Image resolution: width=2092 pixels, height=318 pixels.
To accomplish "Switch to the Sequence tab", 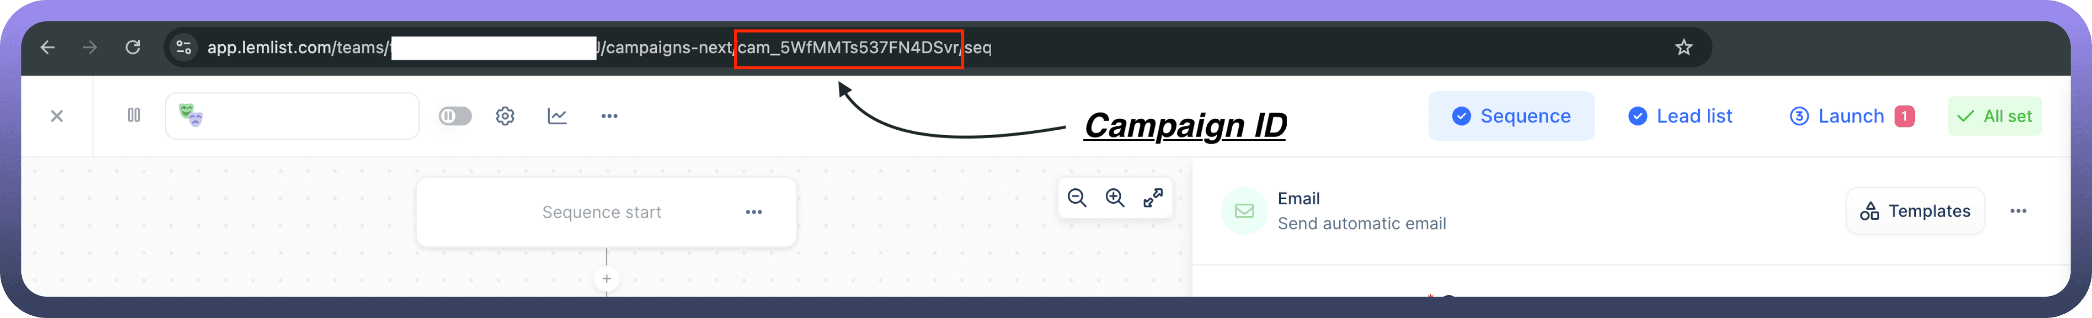I will (1511, 116).
